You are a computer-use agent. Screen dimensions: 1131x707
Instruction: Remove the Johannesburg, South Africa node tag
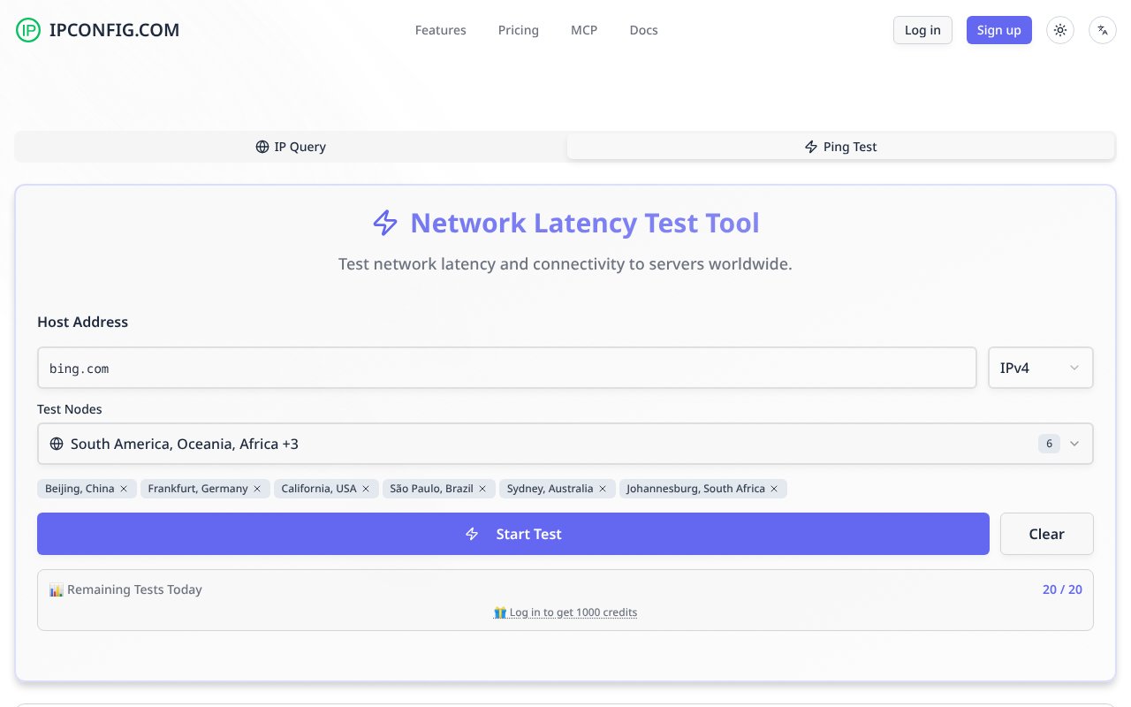click(x=774, y=489)
